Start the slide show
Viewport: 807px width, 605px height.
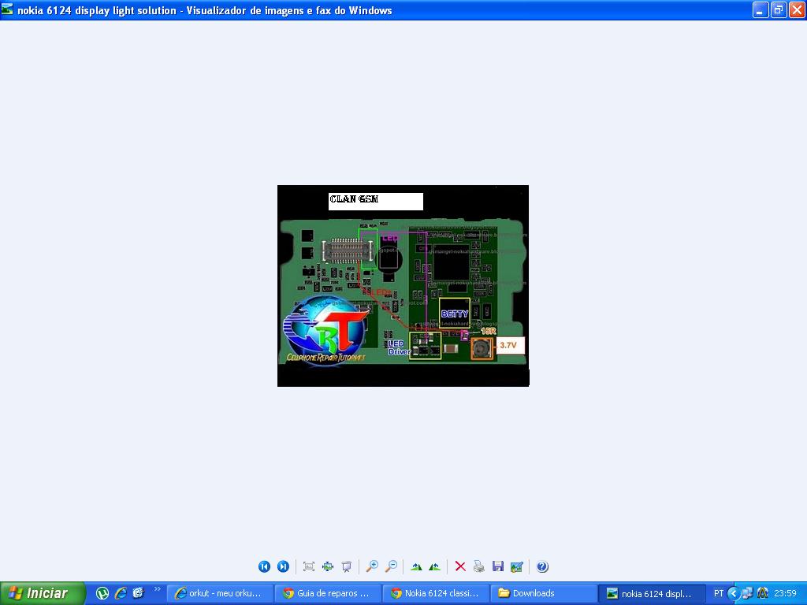pos(347,566)
